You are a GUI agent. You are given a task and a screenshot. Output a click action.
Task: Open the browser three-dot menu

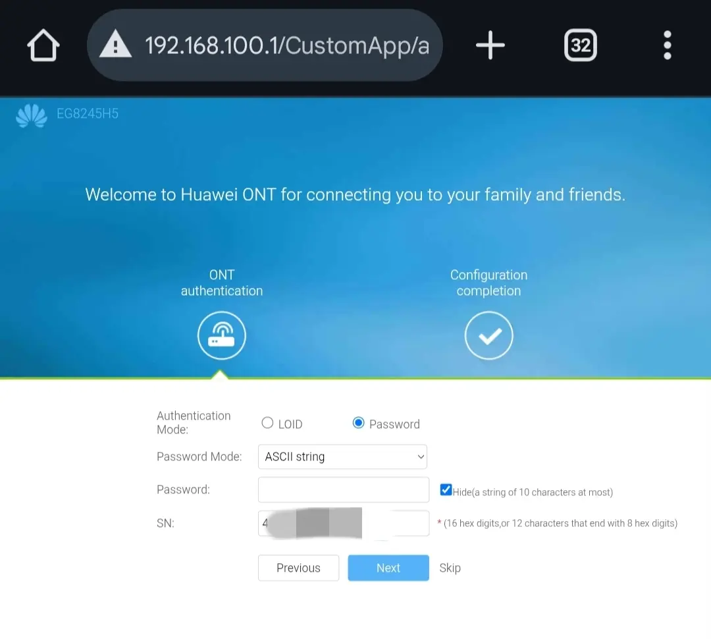(667, 45)
